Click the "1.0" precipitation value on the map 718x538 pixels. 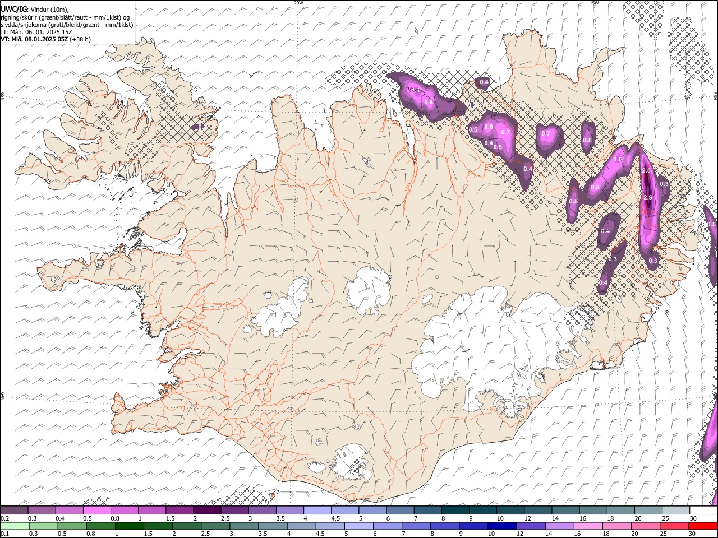618,159
